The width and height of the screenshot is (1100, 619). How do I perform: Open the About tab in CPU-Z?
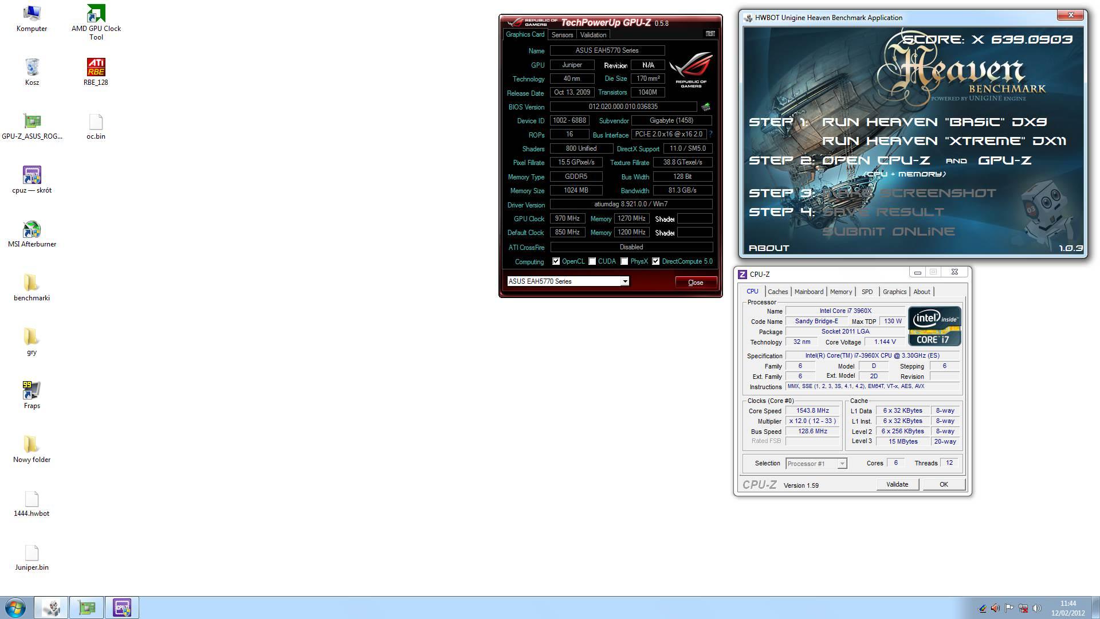[x=921, y=292]
